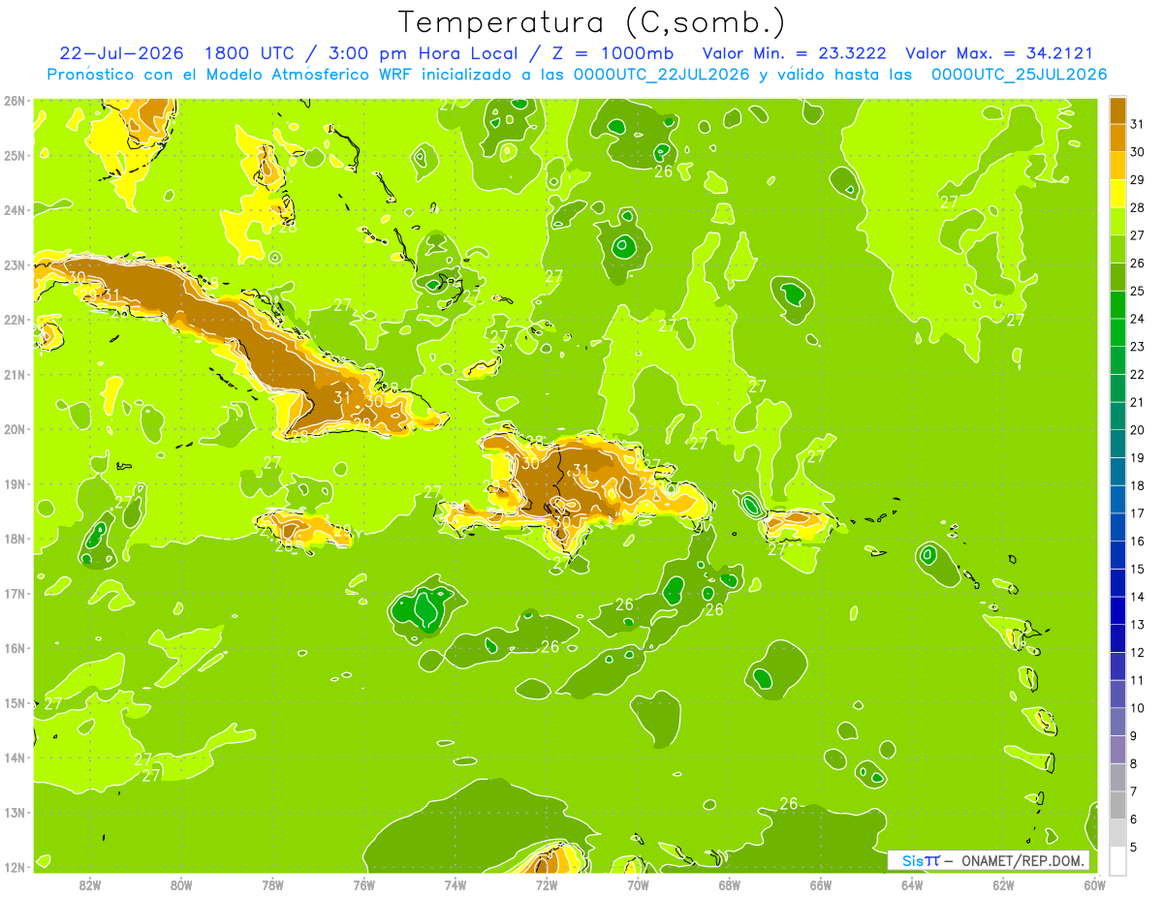Viewport: 1163px width, 898px height.
Task: Click the 18N latitude axis label
Action: click(14, 539)
